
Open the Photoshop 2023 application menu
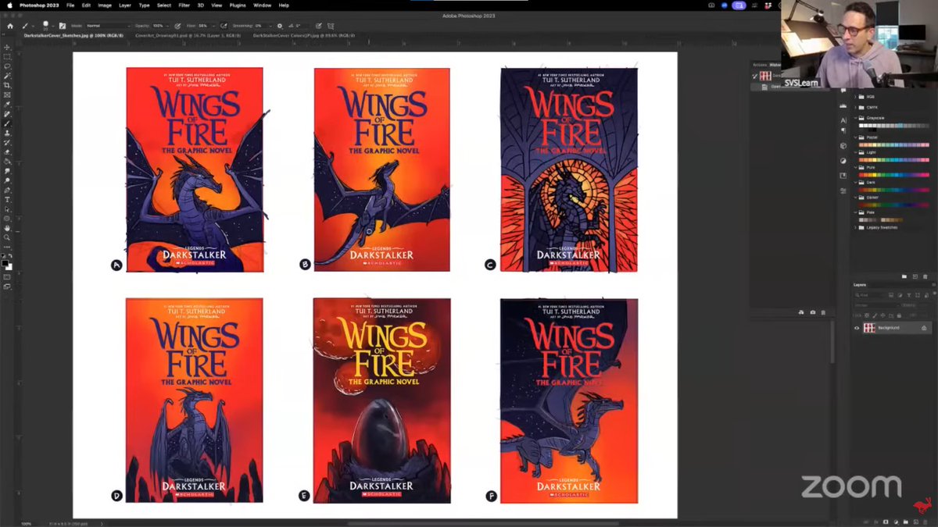(x=41, y=5)
